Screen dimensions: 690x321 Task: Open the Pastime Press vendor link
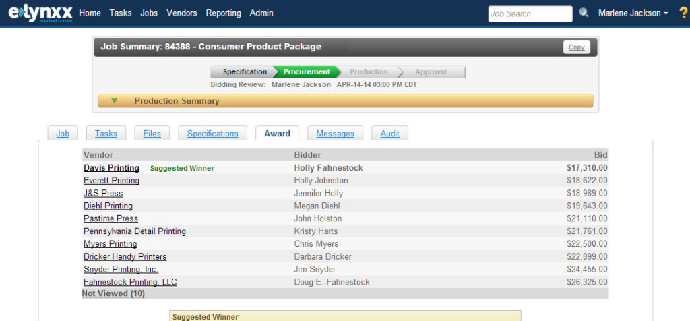(x=111, y=219)
